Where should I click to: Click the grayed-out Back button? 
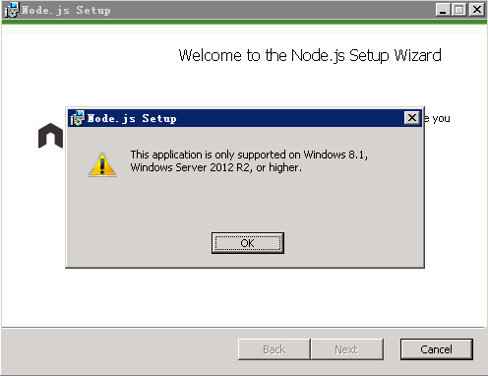pyautogui.click(x=274, y=349)
